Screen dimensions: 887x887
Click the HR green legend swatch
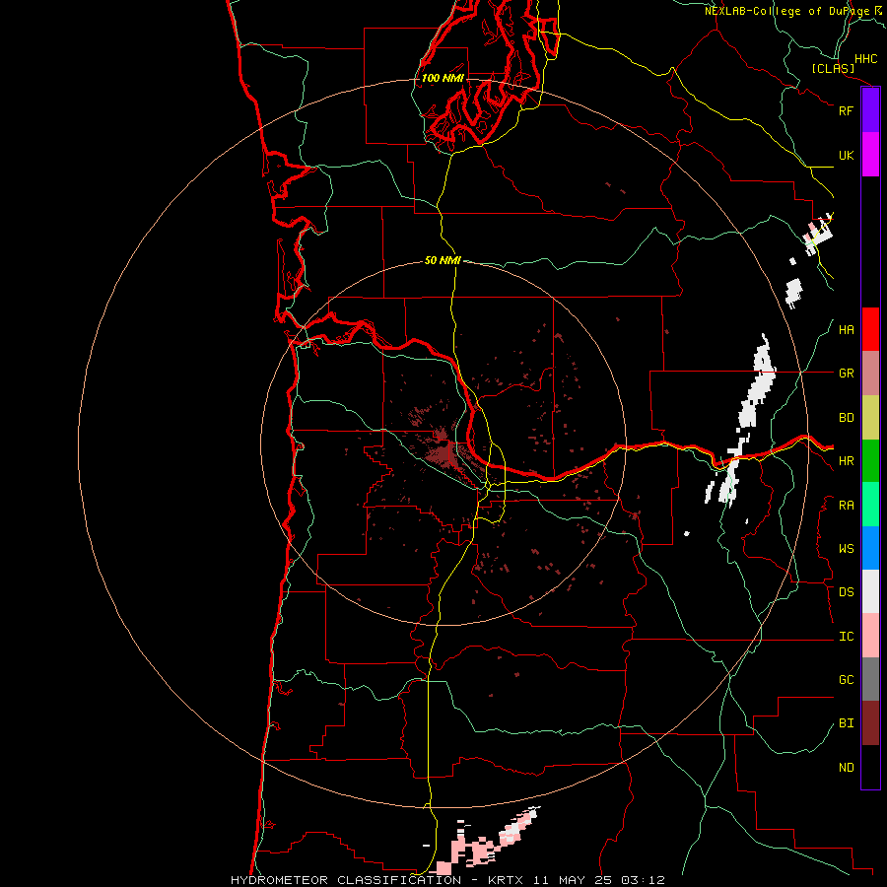(x=870, y=461)
